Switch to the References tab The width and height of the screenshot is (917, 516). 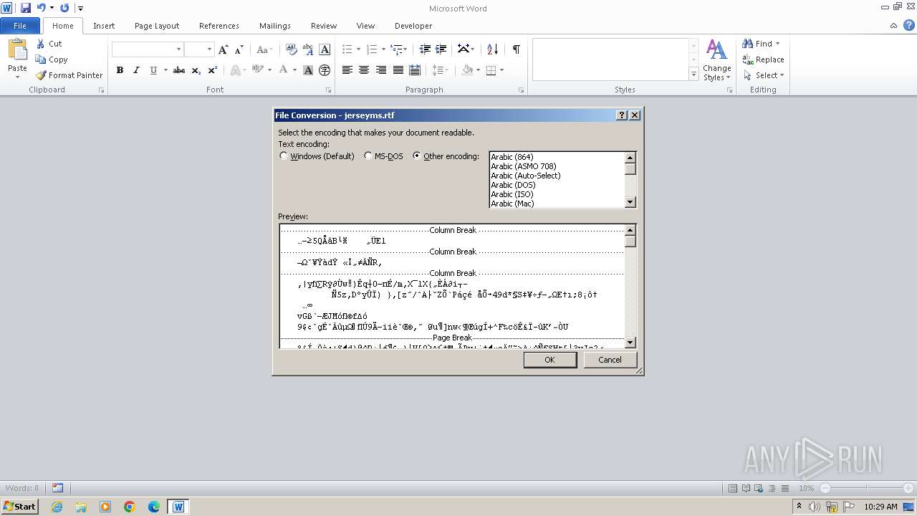click(219, 26)
